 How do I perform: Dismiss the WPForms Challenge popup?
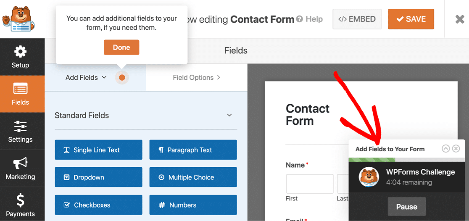[x=456, y=149]
